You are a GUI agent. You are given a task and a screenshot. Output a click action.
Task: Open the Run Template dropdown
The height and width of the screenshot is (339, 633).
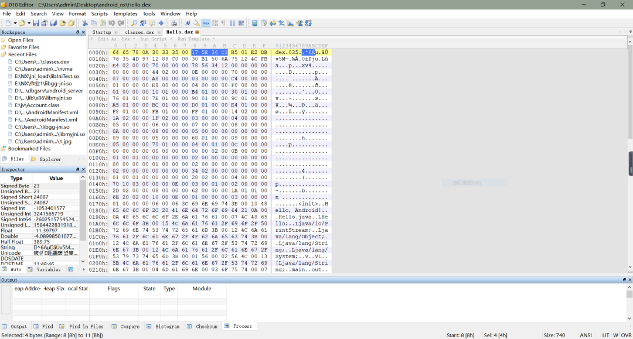tap(196, 39)
